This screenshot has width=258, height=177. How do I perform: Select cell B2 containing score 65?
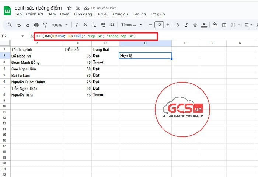(x=78, y=56)
